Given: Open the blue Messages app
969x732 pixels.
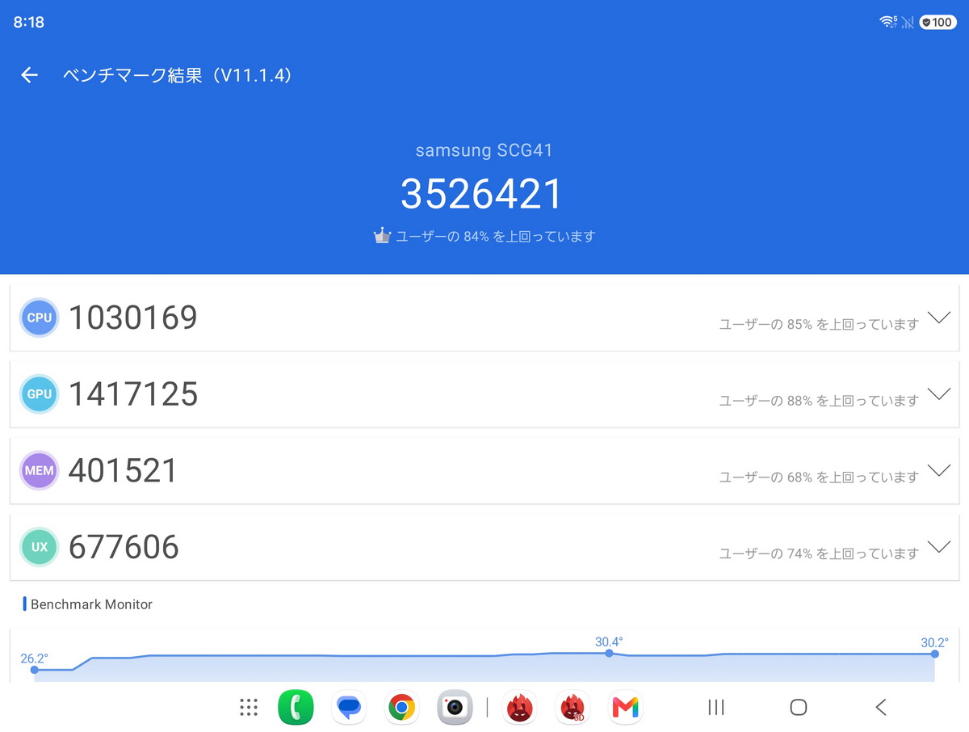Looking at the screenshot, I should 349,708.
